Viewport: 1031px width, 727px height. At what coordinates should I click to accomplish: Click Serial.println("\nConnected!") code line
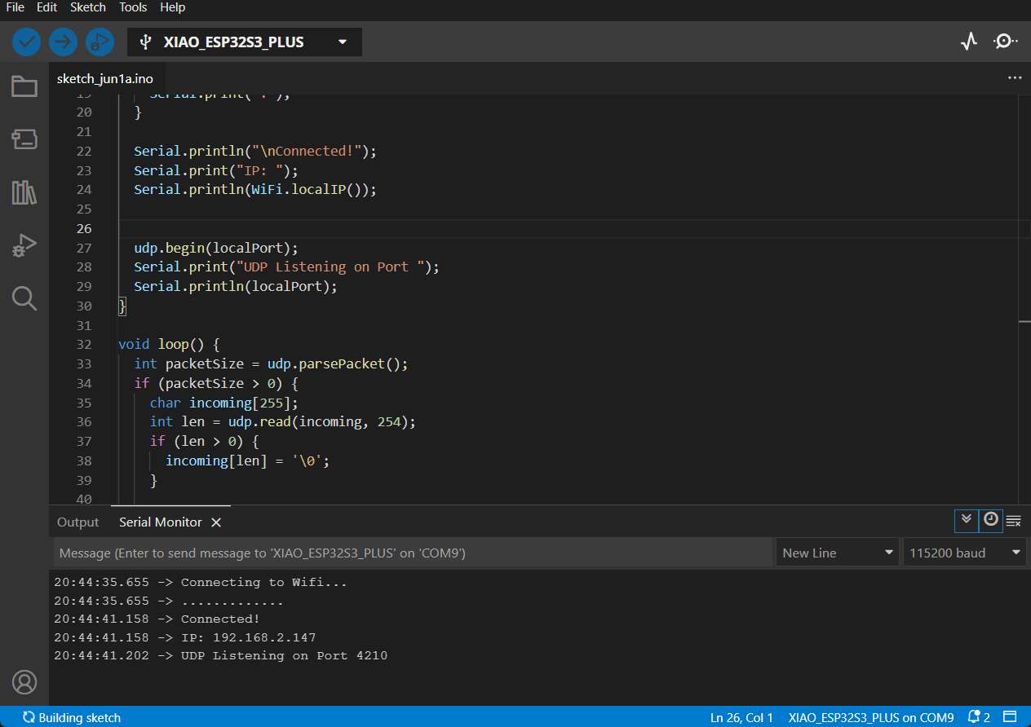click(255, 151)
